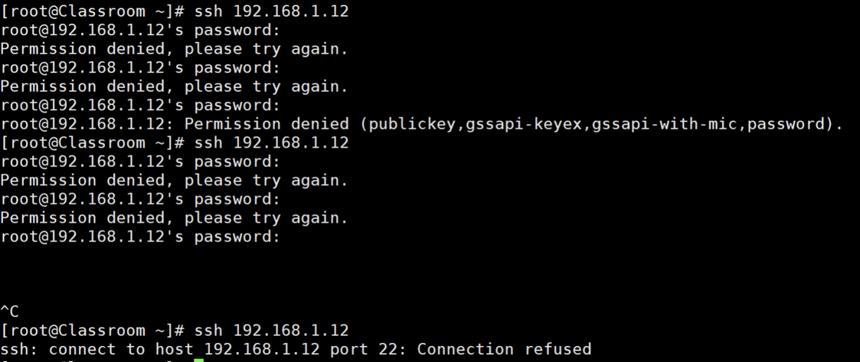Image resolution: width=860 pixels, height=362 pixels.
Task: Click the "ssh: connect to host" text
Action: pos(97,349)
